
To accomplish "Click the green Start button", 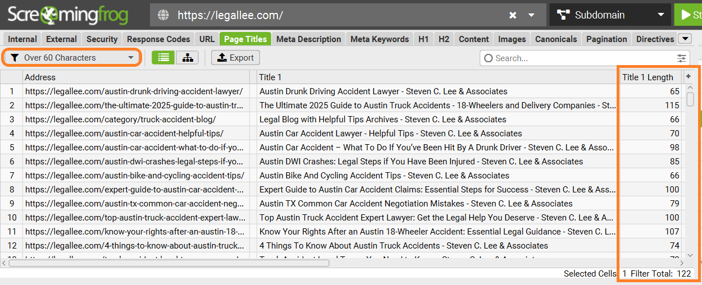I will point(689,15).
